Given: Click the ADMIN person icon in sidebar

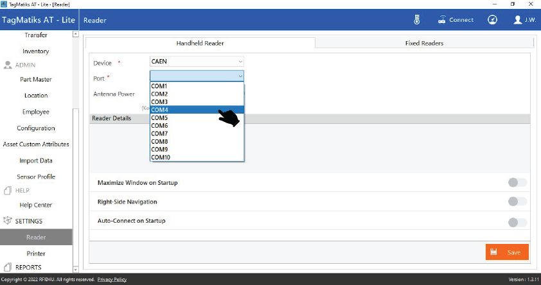Looking at the screenshot, I should point(8,65).
